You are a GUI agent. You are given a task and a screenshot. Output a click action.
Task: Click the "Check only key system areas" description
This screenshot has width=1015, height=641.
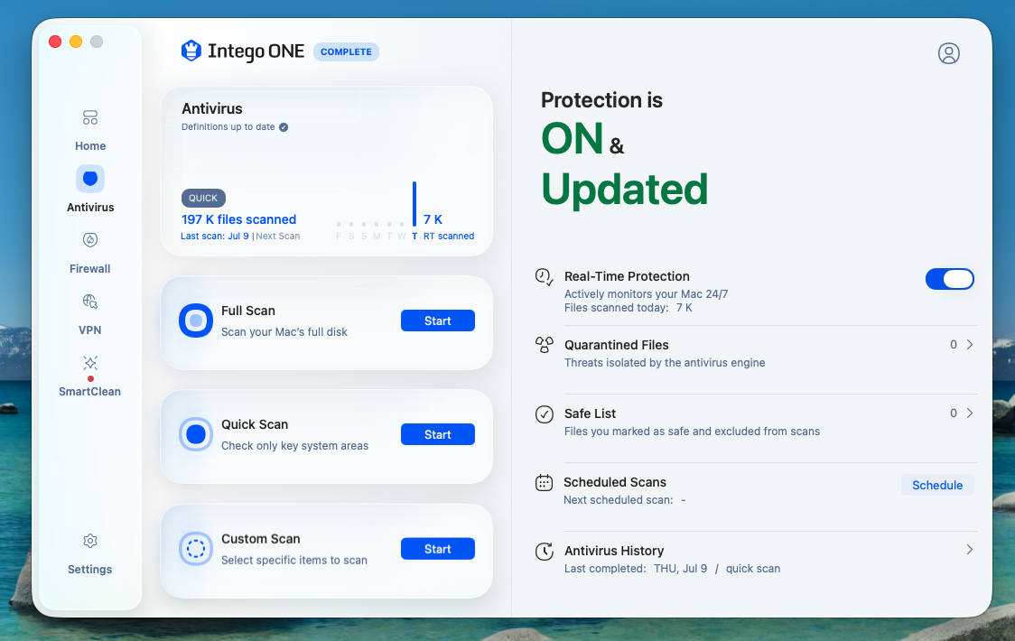294,446
